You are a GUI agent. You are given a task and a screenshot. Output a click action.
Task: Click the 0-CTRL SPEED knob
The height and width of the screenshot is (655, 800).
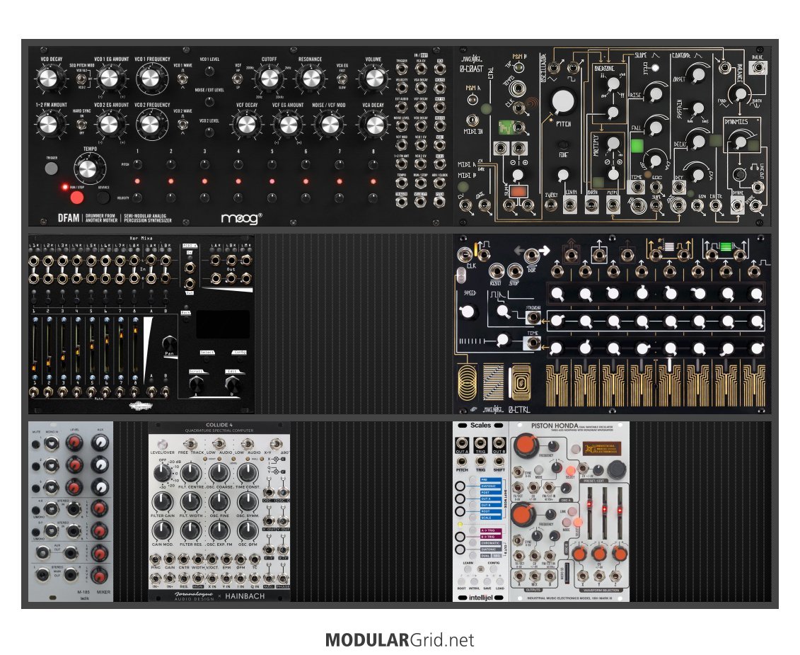[468, 311]
